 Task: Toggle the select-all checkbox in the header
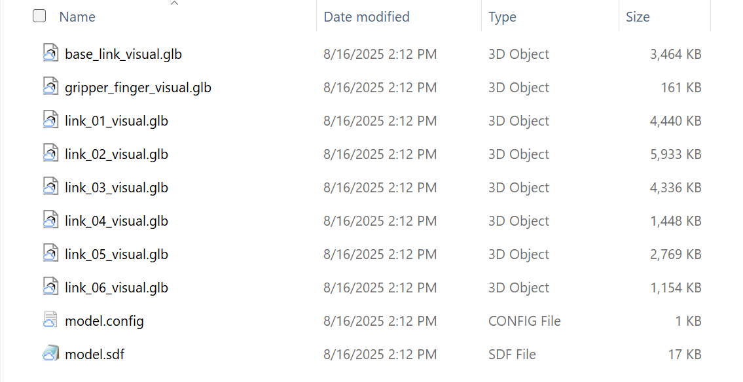coord(39,15)
